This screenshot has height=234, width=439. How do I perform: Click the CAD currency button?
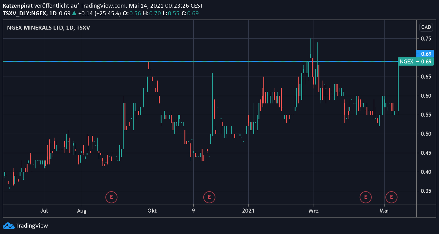[x=426, y=27]
